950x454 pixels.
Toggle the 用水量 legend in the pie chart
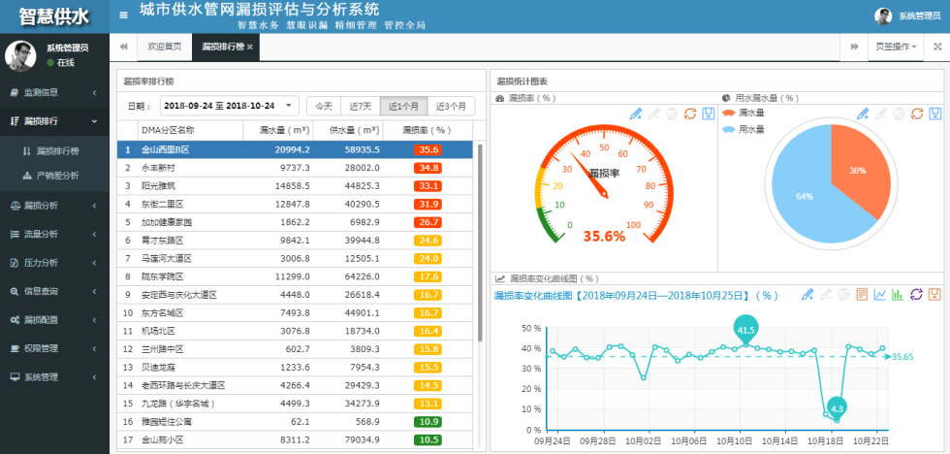tap(744, 129)
